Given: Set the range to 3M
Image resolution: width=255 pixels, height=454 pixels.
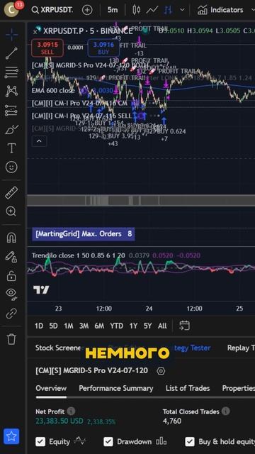Looking at the screenshot, I should tap(84, 326).
